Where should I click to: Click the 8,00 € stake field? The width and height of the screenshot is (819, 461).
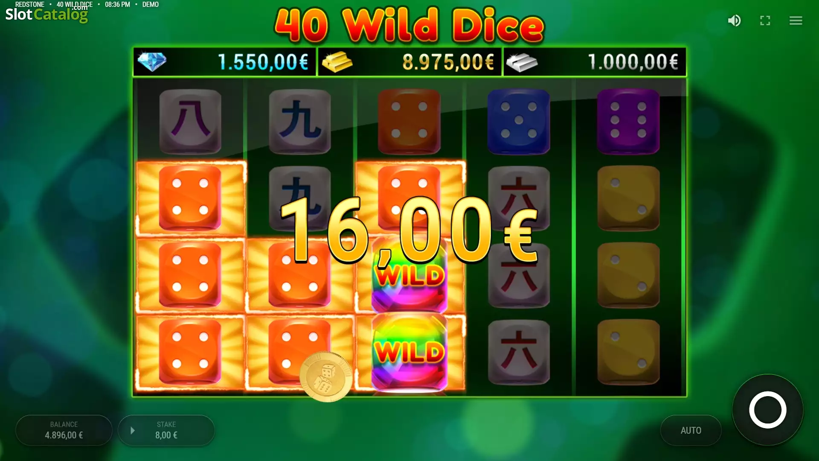(x=166, y=430)
